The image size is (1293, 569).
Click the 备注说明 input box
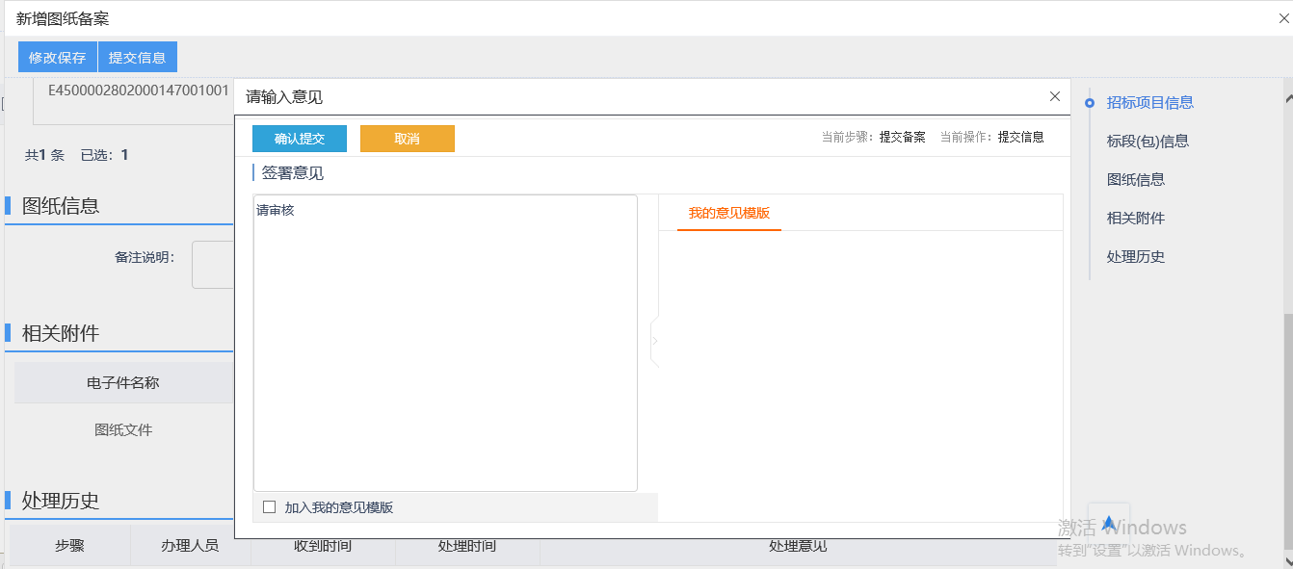point(213,265)
